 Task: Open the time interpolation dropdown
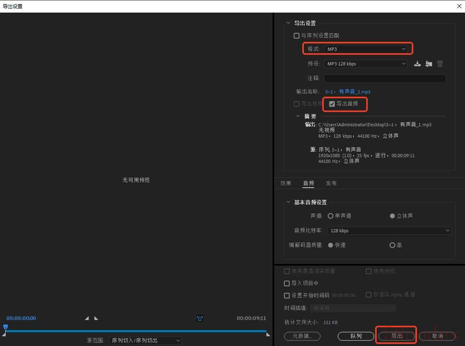(353, 308)
